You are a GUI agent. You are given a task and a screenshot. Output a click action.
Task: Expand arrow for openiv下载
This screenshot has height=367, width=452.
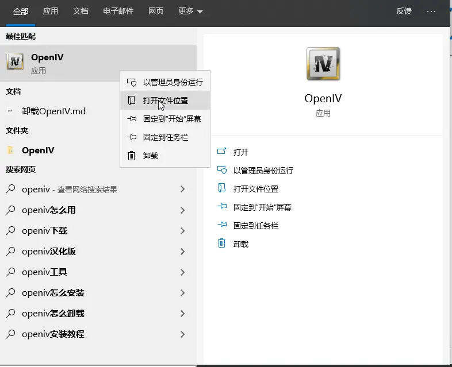pyautogui.click(x=182, y=231)
